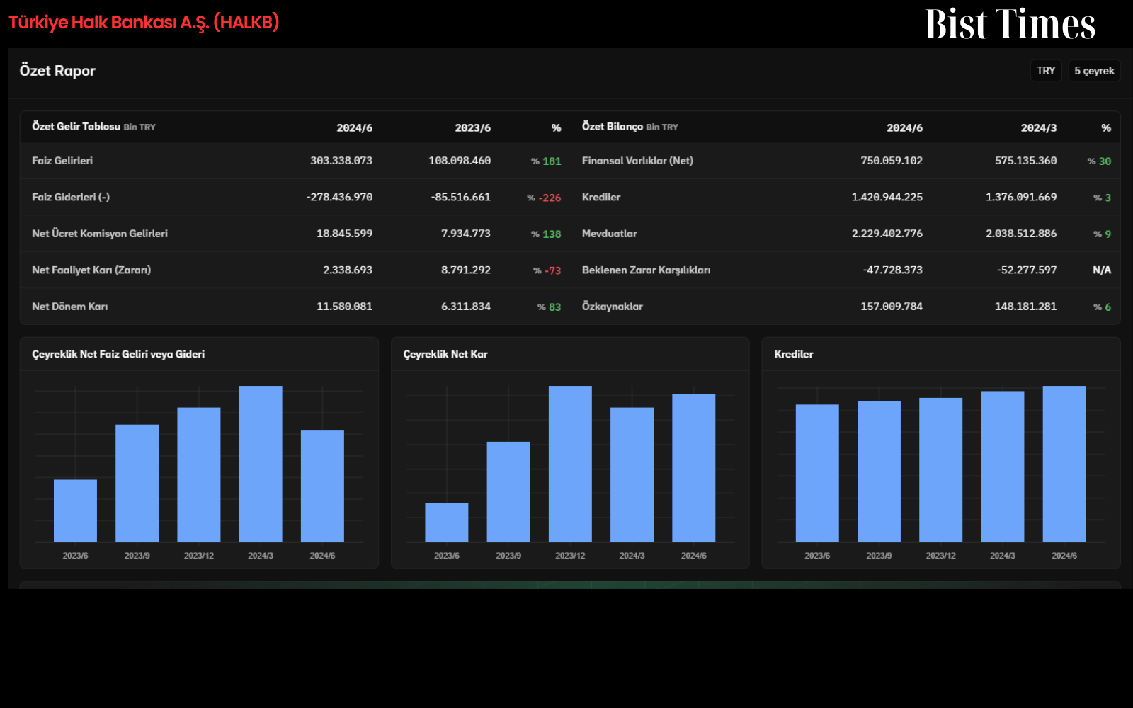Click the TRY currency button
This screenshot has width=1133, height=708.
click(1045, 71)
